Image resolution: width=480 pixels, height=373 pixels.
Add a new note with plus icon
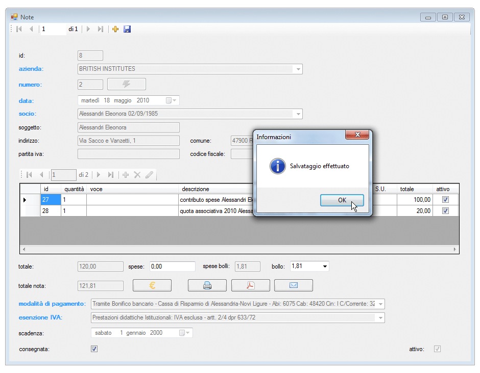coord(115,29)
